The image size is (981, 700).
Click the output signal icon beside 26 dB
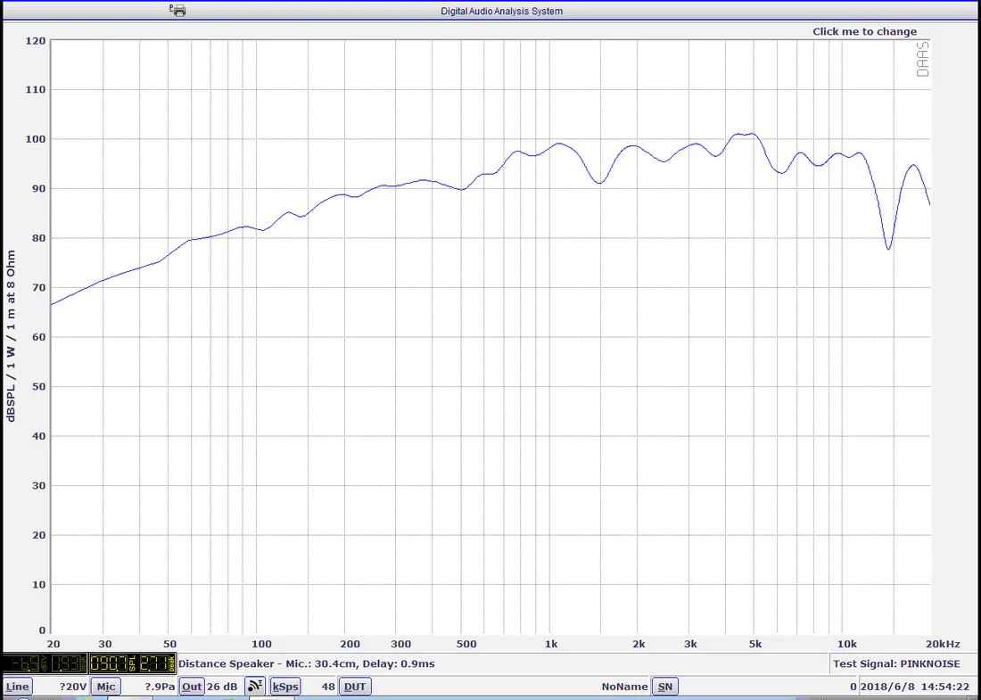pyautogui.click(x=256, y=686)
